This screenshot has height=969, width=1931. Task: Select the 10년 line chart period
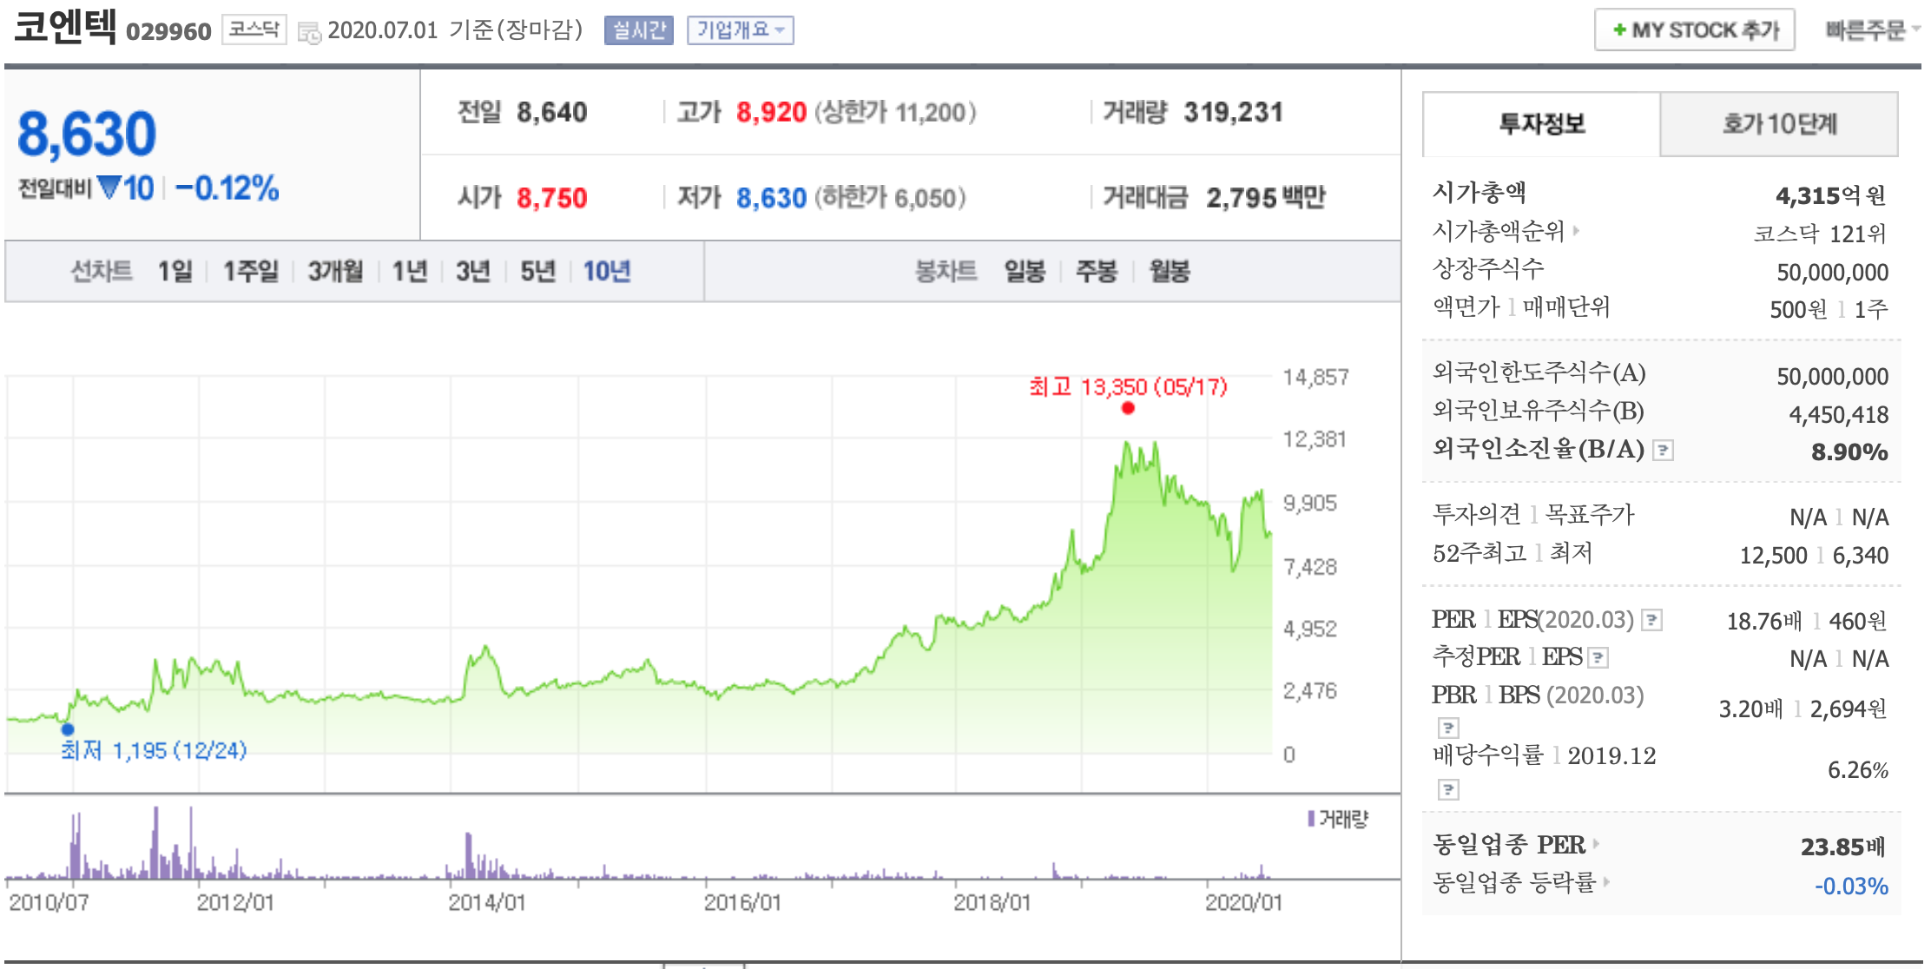(607, 272)
